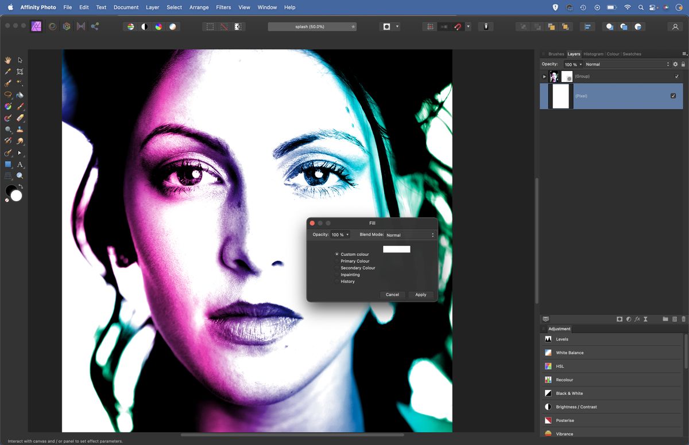
Task: Select the Primary Colour radio button
Action: (x=337, y=261)
